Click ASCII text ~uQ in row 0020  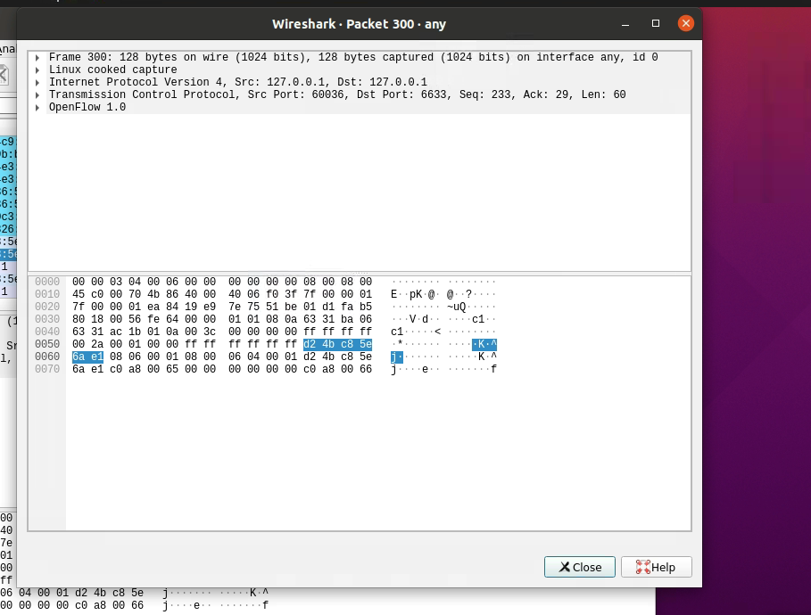(x=457, y=307)
